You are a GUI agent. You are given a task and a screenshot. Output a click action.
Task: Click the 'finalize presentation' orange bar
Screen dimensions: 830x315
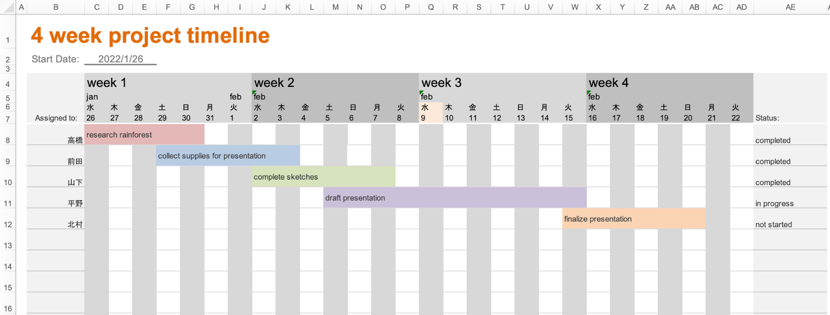tap(633, 219)
